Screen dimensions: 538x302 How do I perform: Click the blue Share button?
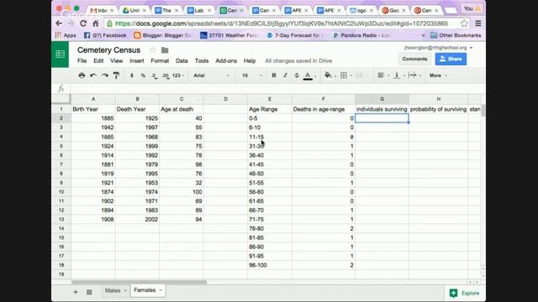pos(451,59)
